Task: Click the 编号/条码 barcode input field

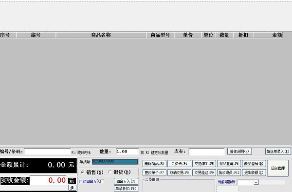Action: [47, 152]
